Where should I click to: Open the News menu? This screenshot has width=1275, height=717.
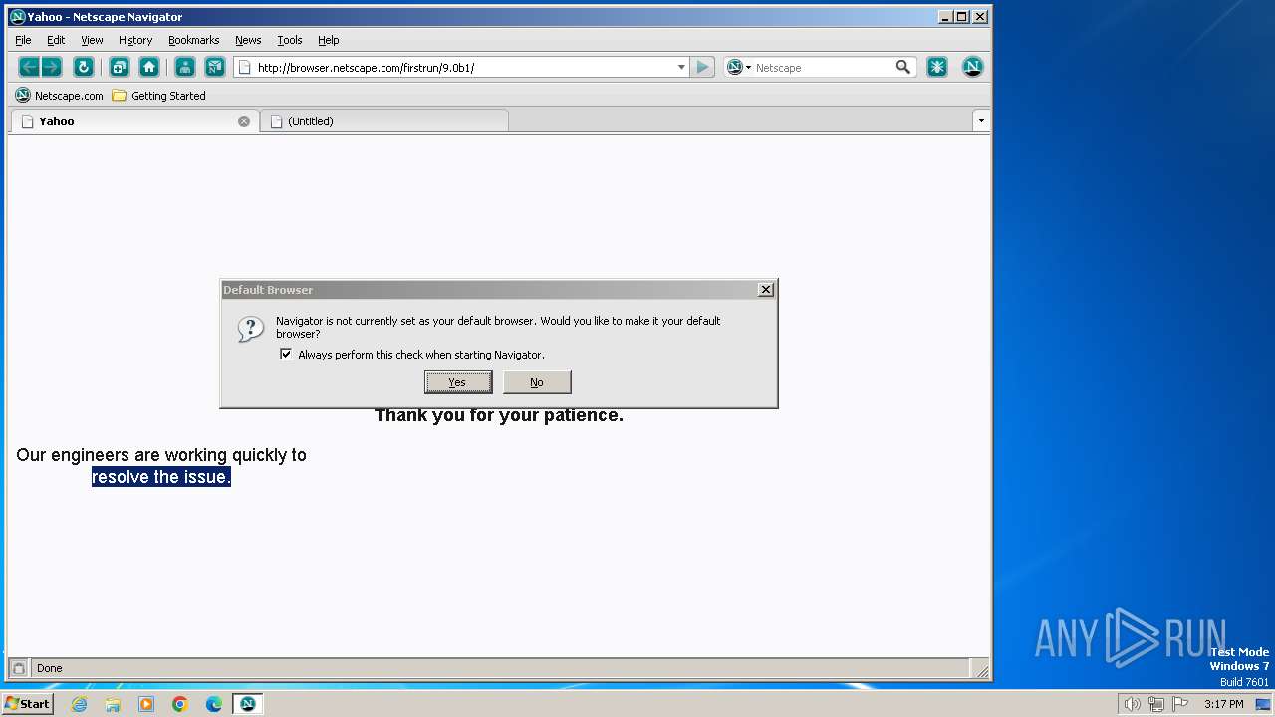pyautogui.click(x=248, y=40)
